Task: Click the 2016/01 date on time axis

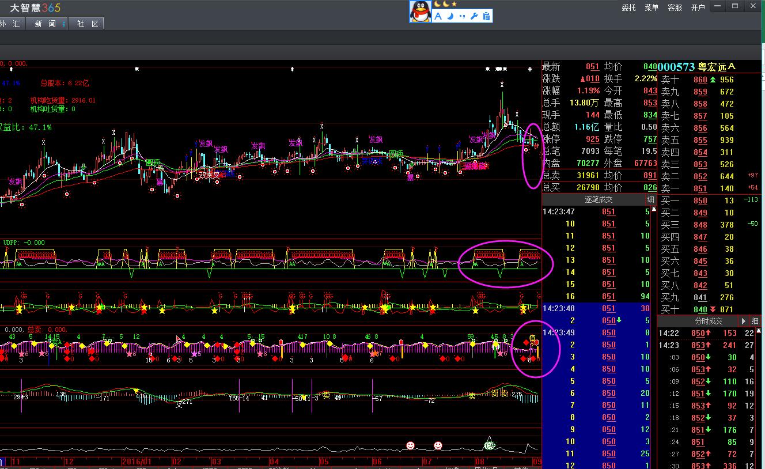Action: tap(137, 462)
